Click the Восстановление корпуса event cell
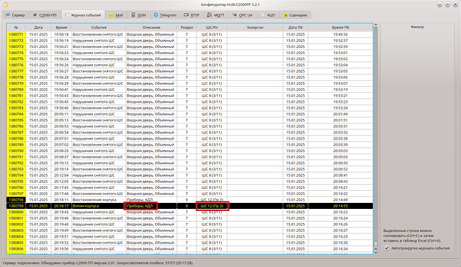Image resolution: width=461 pixels, height=267 pixels. pyautogui.click(x=95, y=200)
